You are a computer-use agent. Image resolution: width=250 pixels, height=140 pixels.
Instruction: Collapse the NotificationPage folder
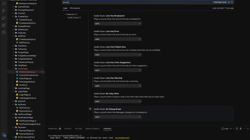point(13,117)
